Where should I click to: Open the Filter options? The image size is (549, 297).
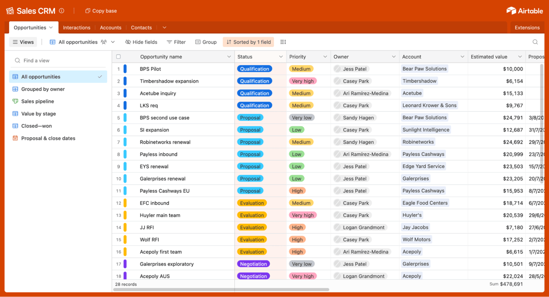click(x=176, y=42)
